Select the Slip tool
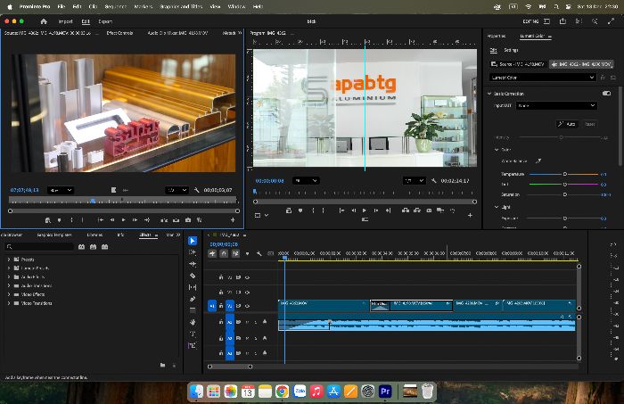 193,287
